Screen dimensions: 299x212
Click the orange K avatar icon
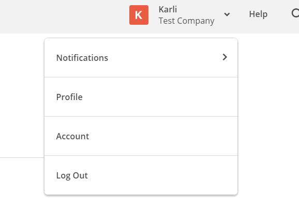tap(139, 15)
